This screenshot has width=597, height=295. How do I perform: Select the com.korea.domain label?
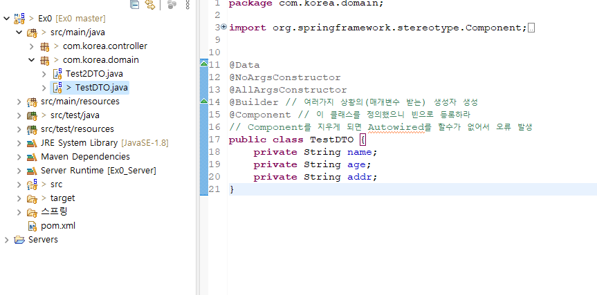coord(101,60)
